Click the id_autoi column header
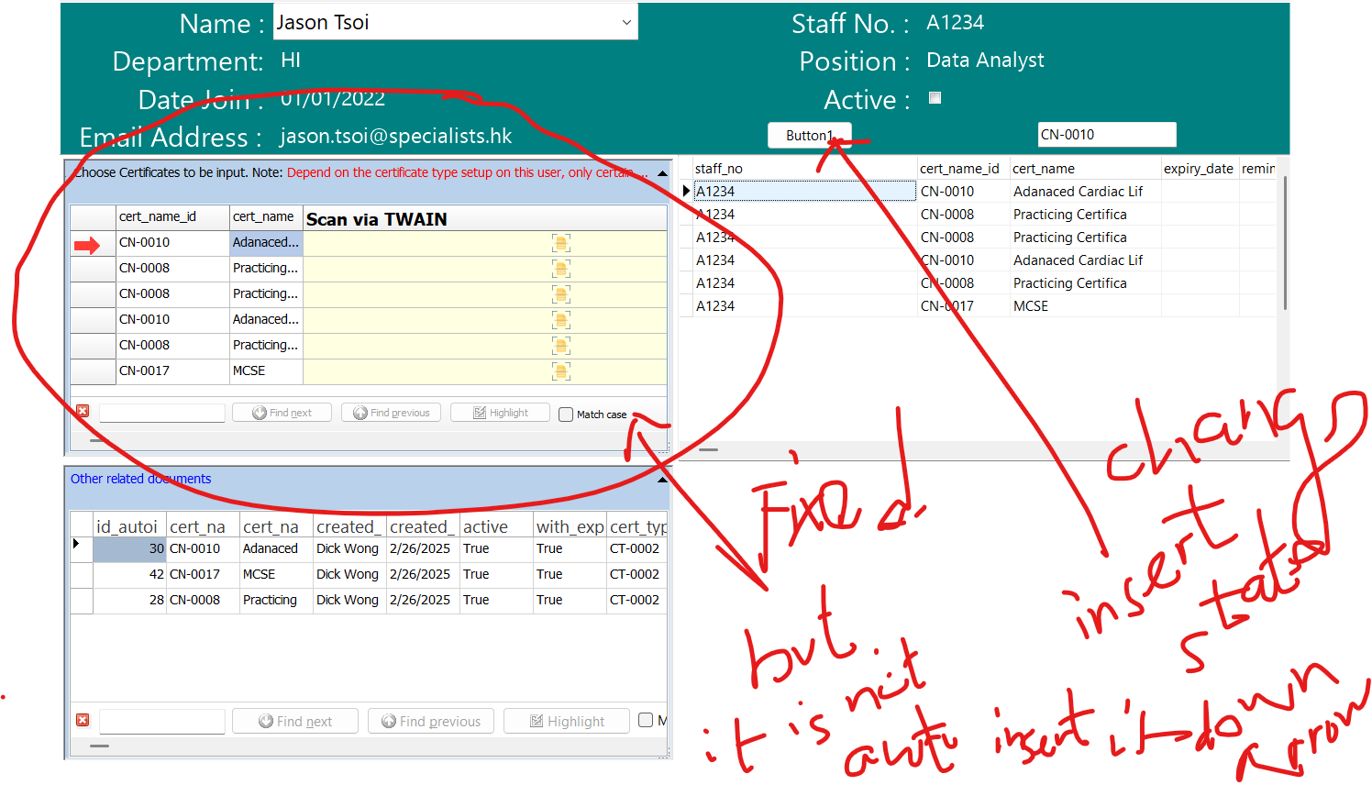 coord(129,526)
